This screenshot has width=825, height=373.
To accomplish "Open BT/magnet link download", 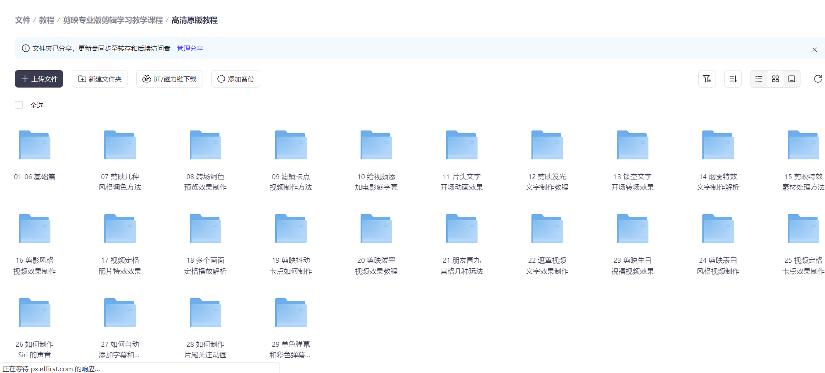I will tap(169, 79).
